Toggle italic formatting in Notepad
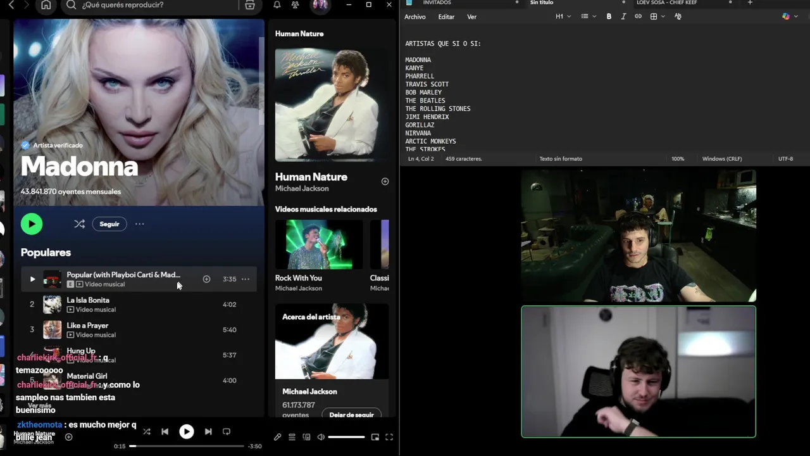This screenshot has height=456, width=810. tap(623, 16)
